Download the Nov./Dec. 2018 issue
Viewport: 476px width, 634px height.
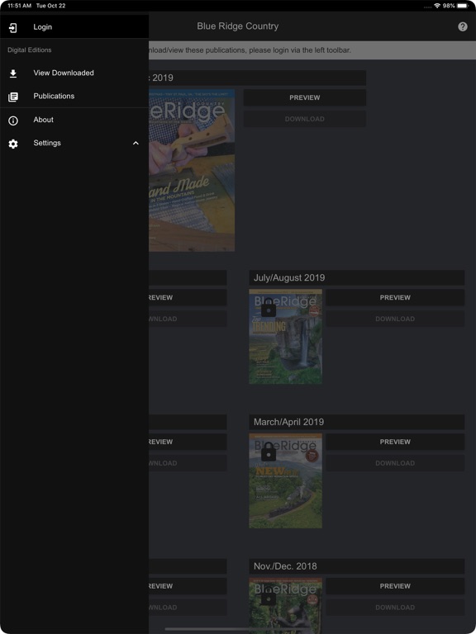tap(395, 608)
